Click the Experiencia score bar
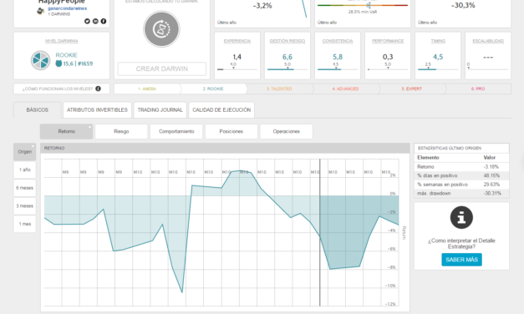This screenshot has width=524, height=314. (237, 69)
